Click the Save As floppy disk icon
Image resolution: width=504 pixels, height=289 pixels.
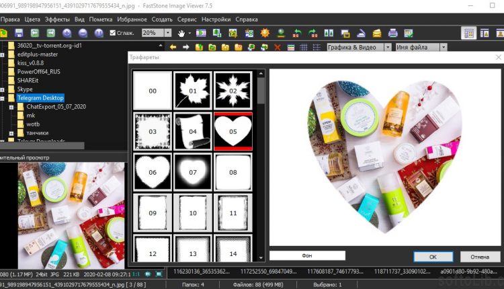(19, 33)
